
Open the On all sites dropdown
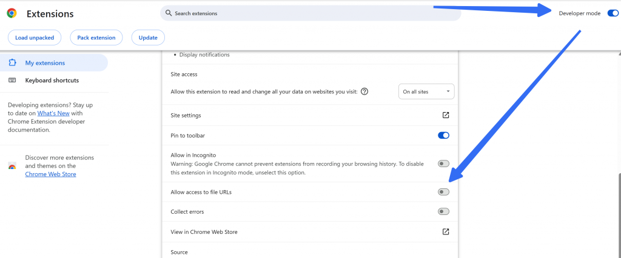pos(426,91)
